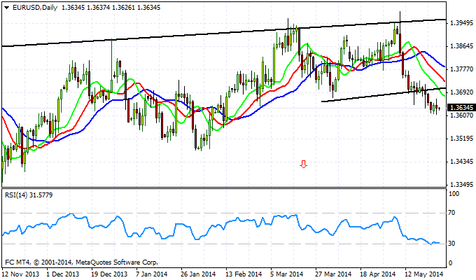Click the EURUSD,Daily chart title text
This screenshot has width=476, height=280.
[35, 8]
